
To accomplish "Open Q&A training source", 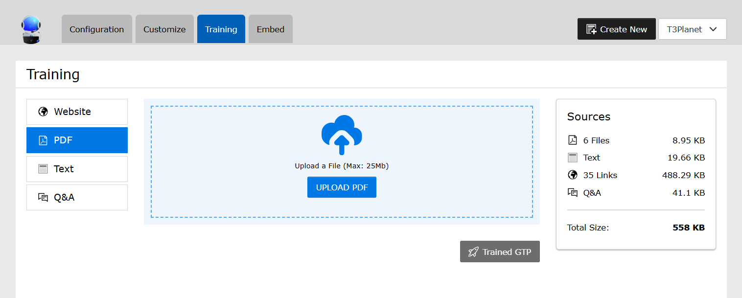I will [x=77, y=197].
